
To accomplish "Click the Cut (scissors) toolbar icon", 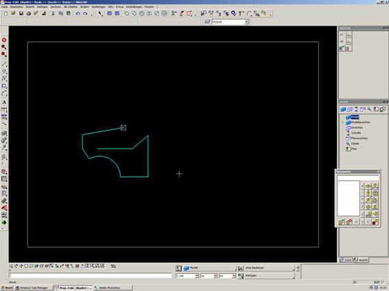I will click(x=53, y=14).
